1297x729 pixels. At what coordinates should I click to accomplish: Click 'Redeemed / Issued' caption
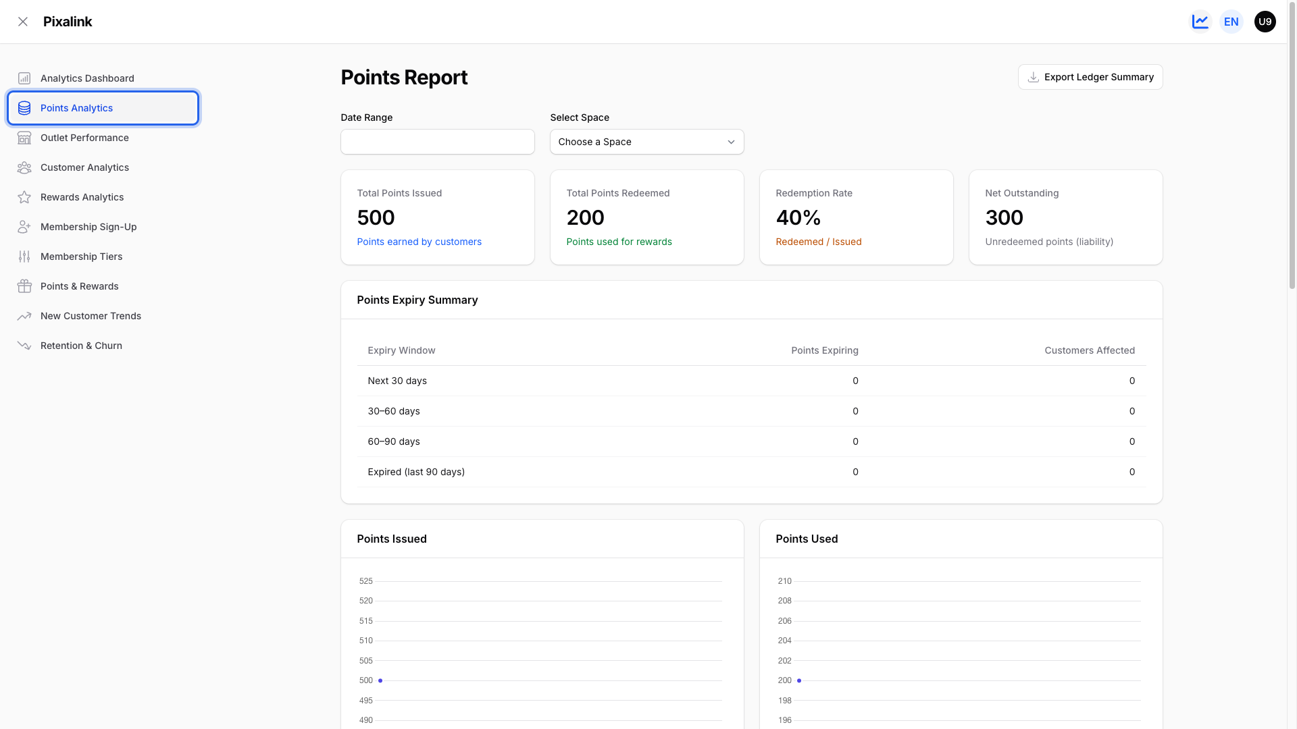click(819, 242)
